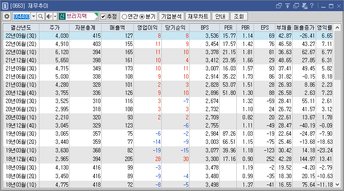
Task: Click the green 신 badge icon
Action: coord(62,16)
